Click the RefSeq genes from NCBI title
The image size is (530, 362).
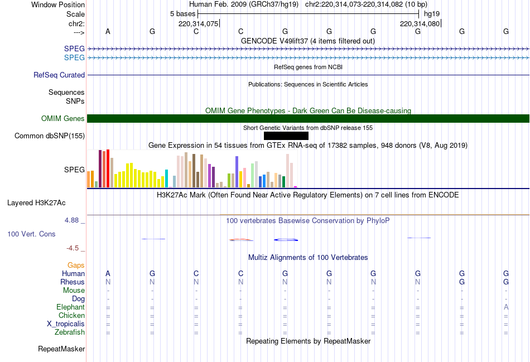click(x=308, y=67)
